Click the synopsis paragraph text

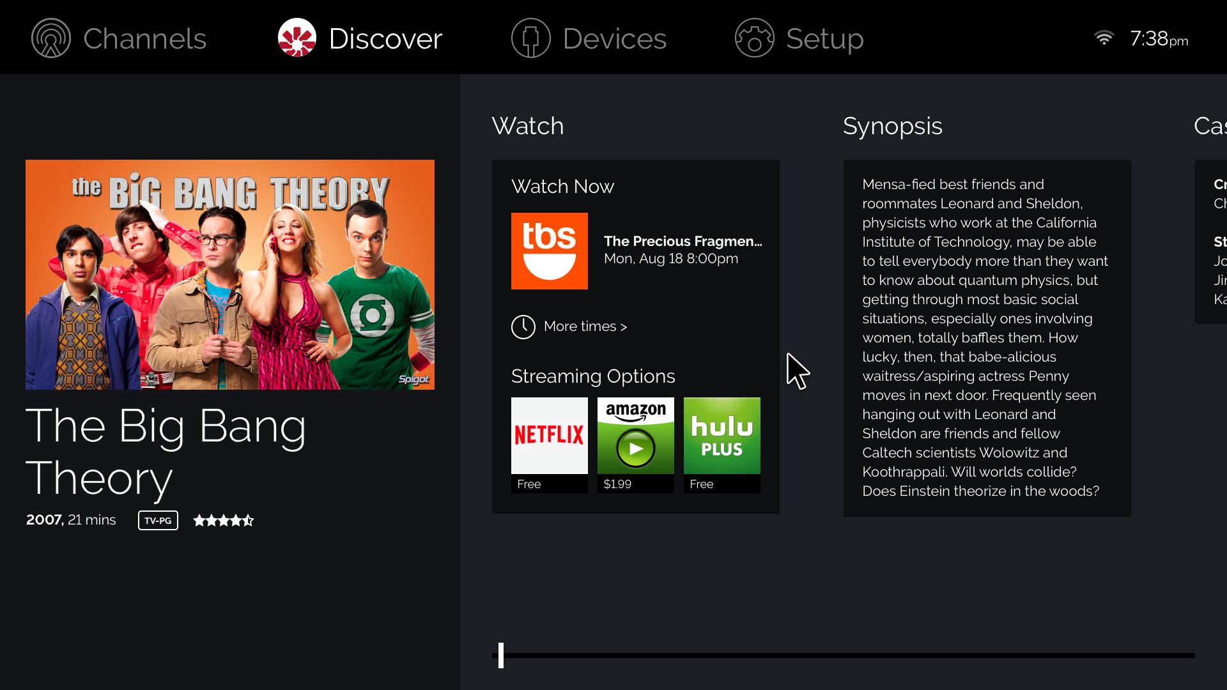[x=985, y=337]
